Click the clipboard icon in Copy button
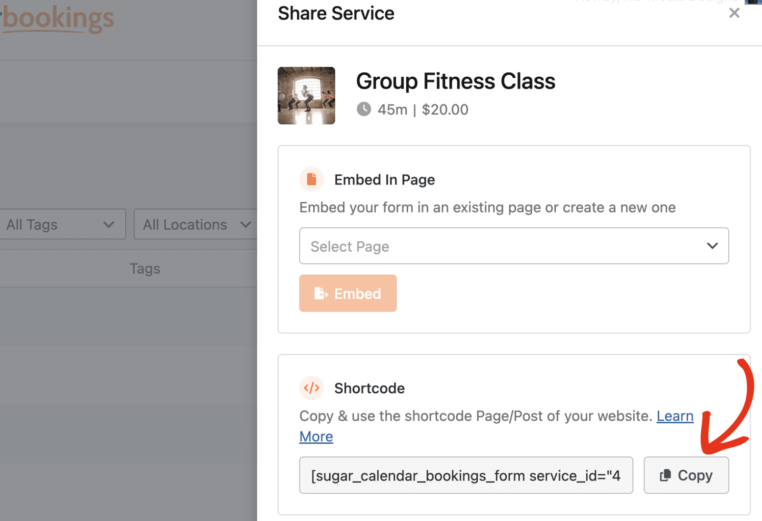 coord(665,475)
